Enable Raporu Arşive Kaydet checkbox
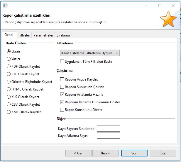This screenshot has width=181, height=162. 62,79
